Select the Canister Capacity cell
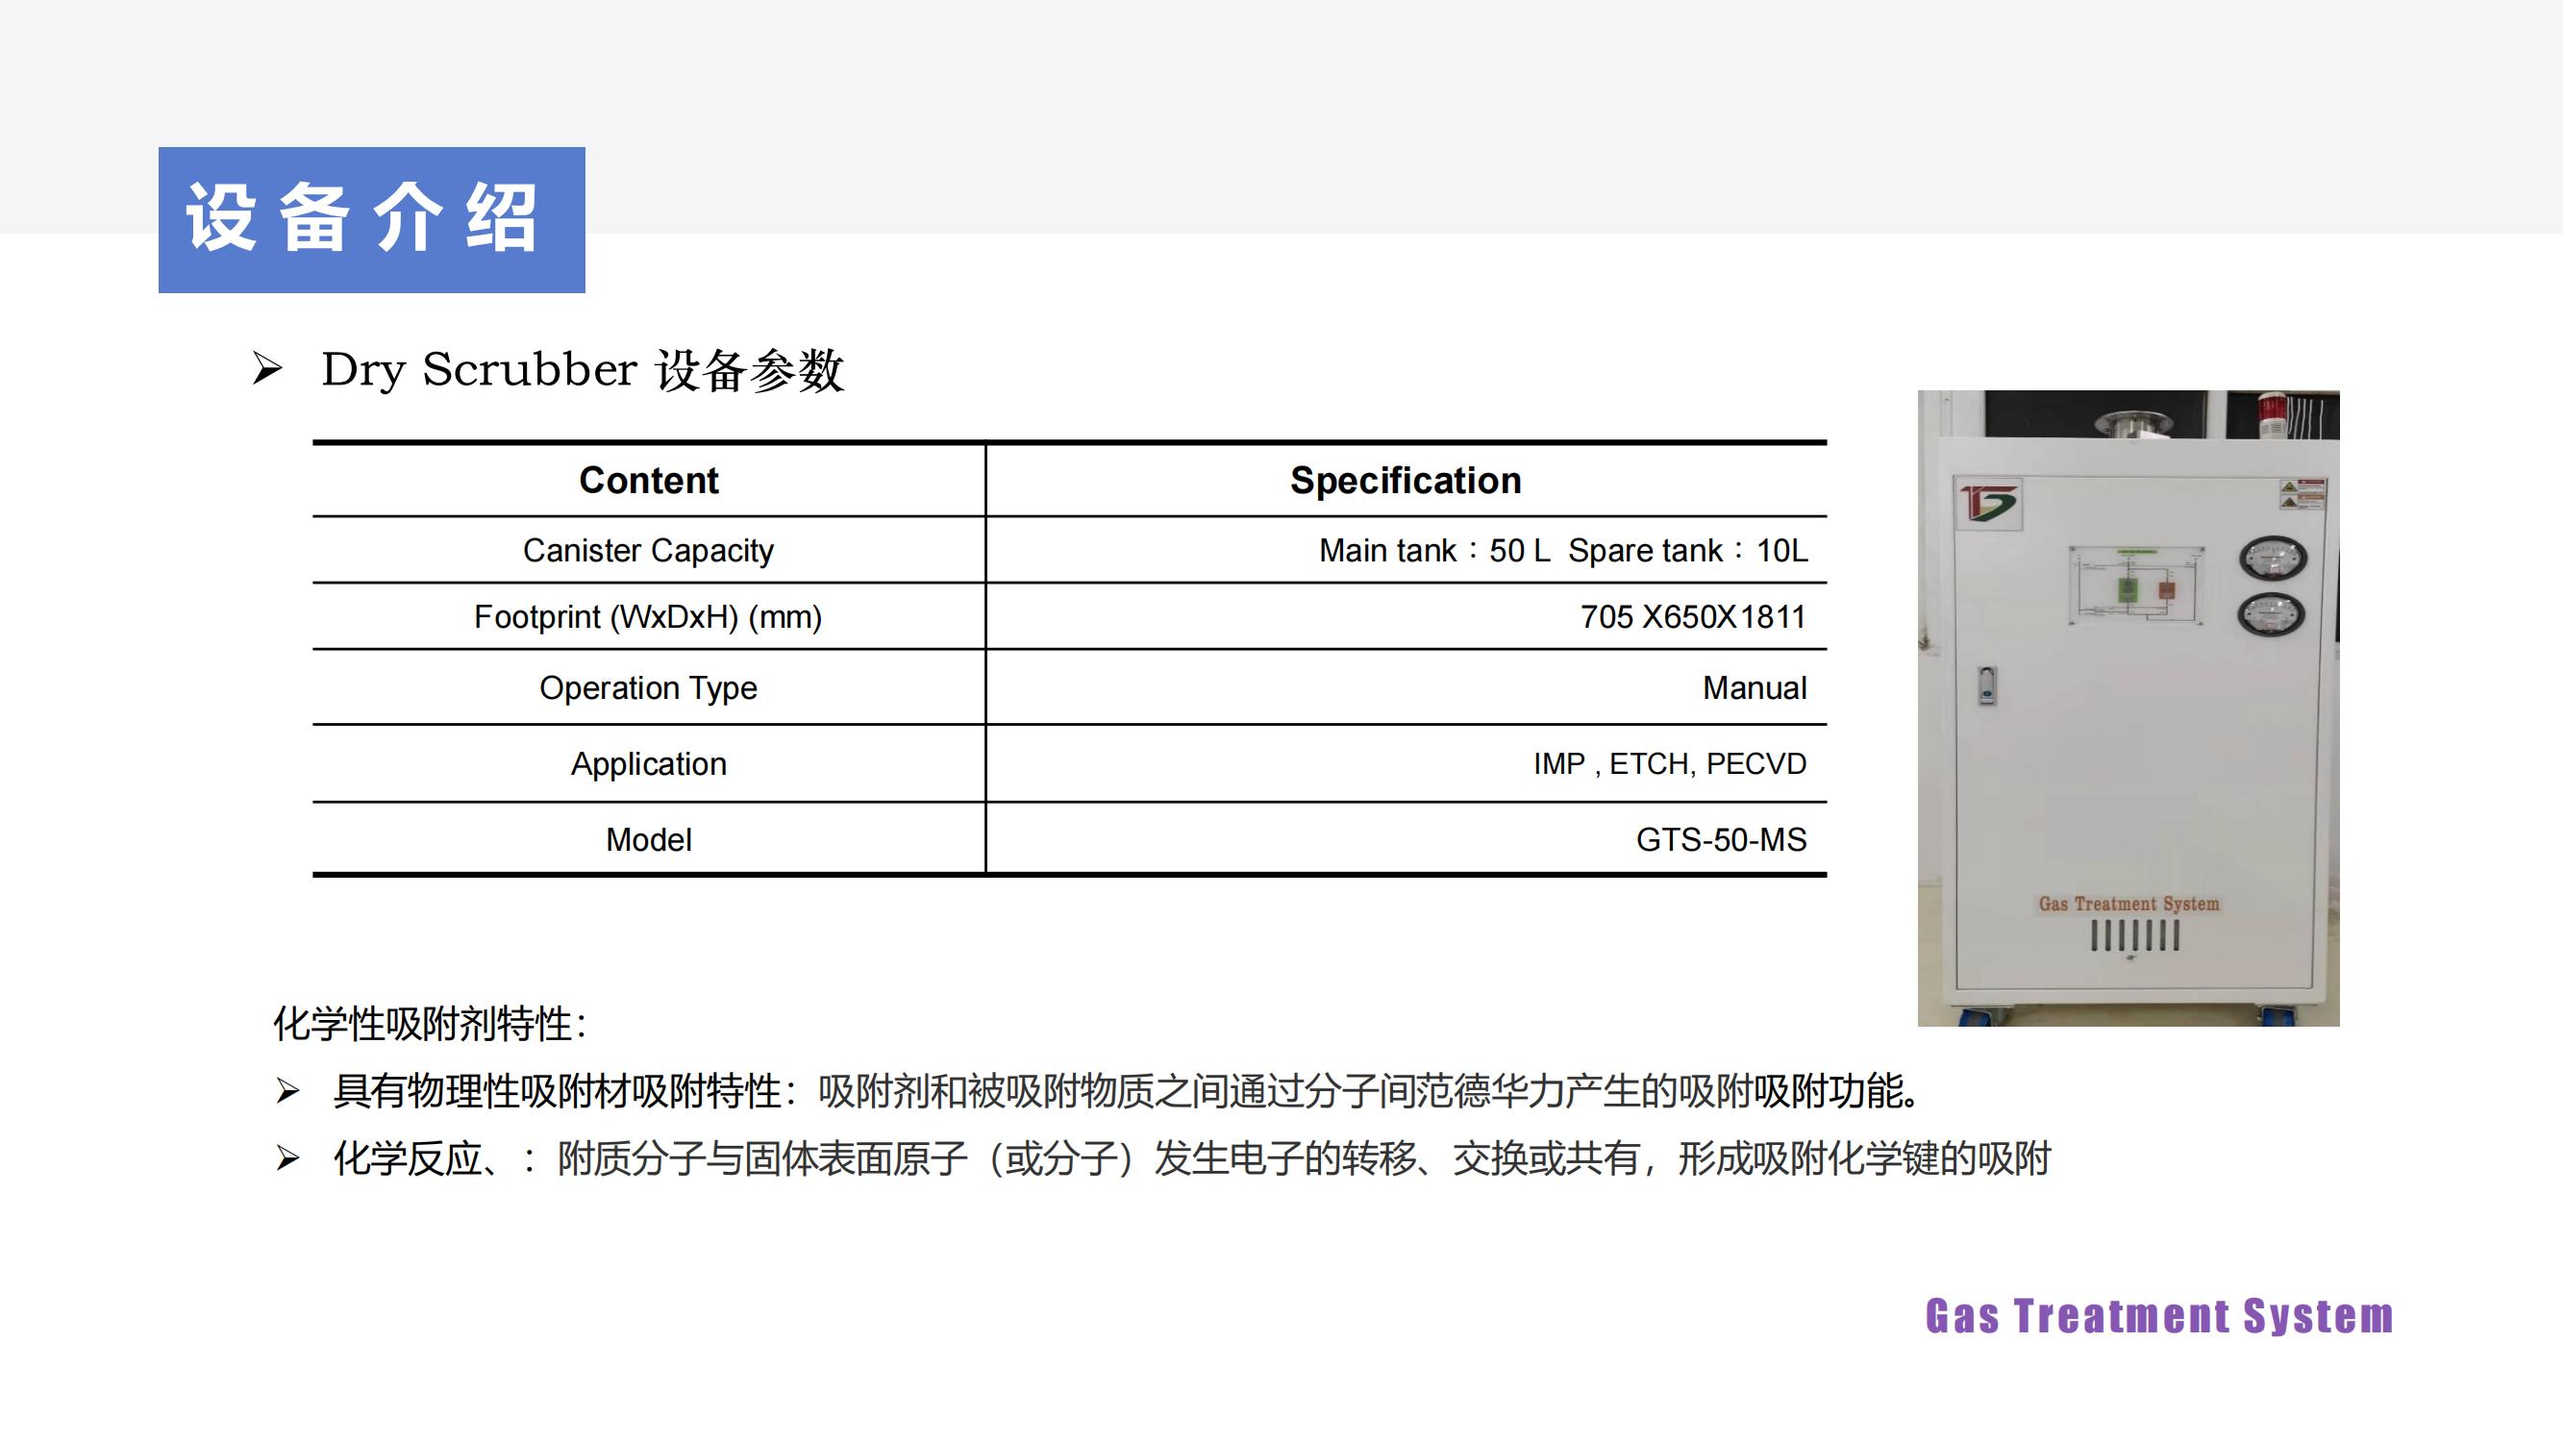Viewport: 2564px width, 1442px height. [648, 550]
